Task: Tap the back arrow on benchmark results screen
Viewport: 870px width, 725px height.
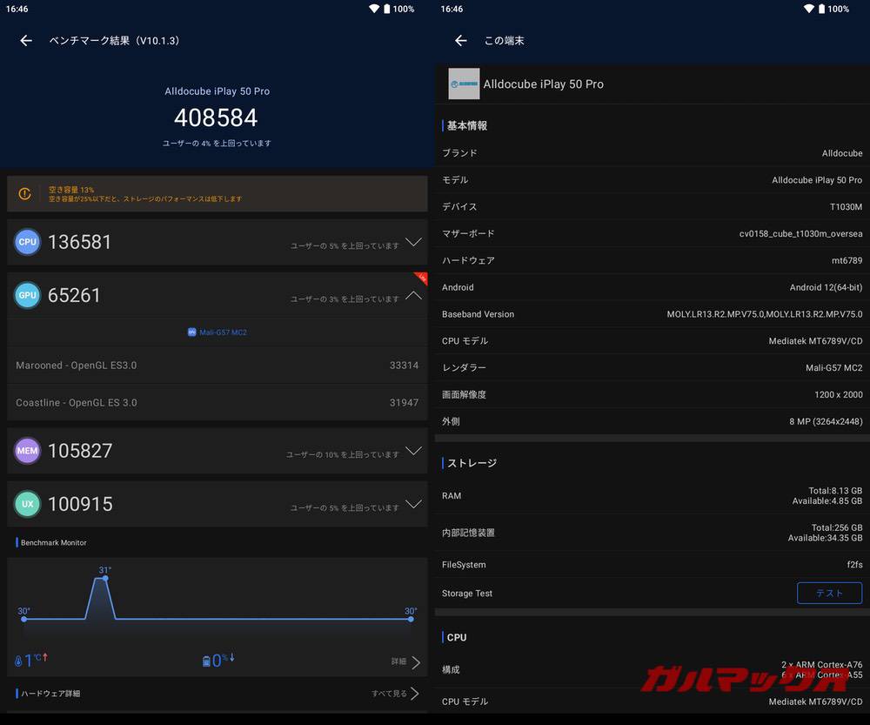Action: click(25, 40)
